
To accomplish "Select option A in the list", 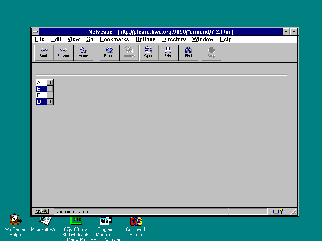I will point(41,82).
